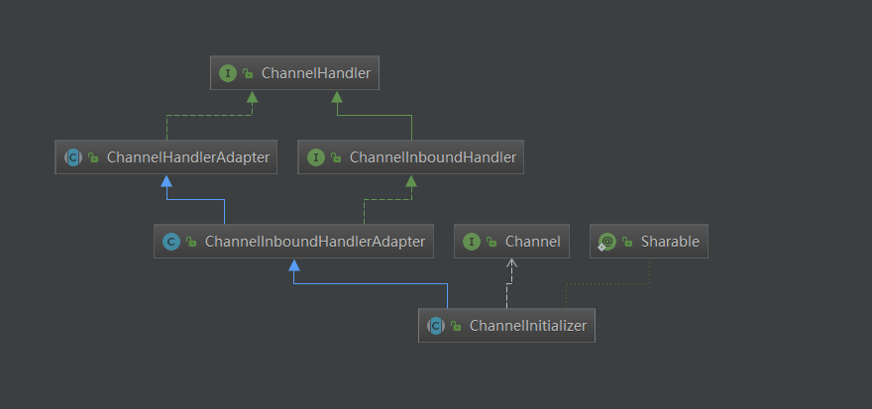Click the ChannelHandler interface icon

click(228, 73)
